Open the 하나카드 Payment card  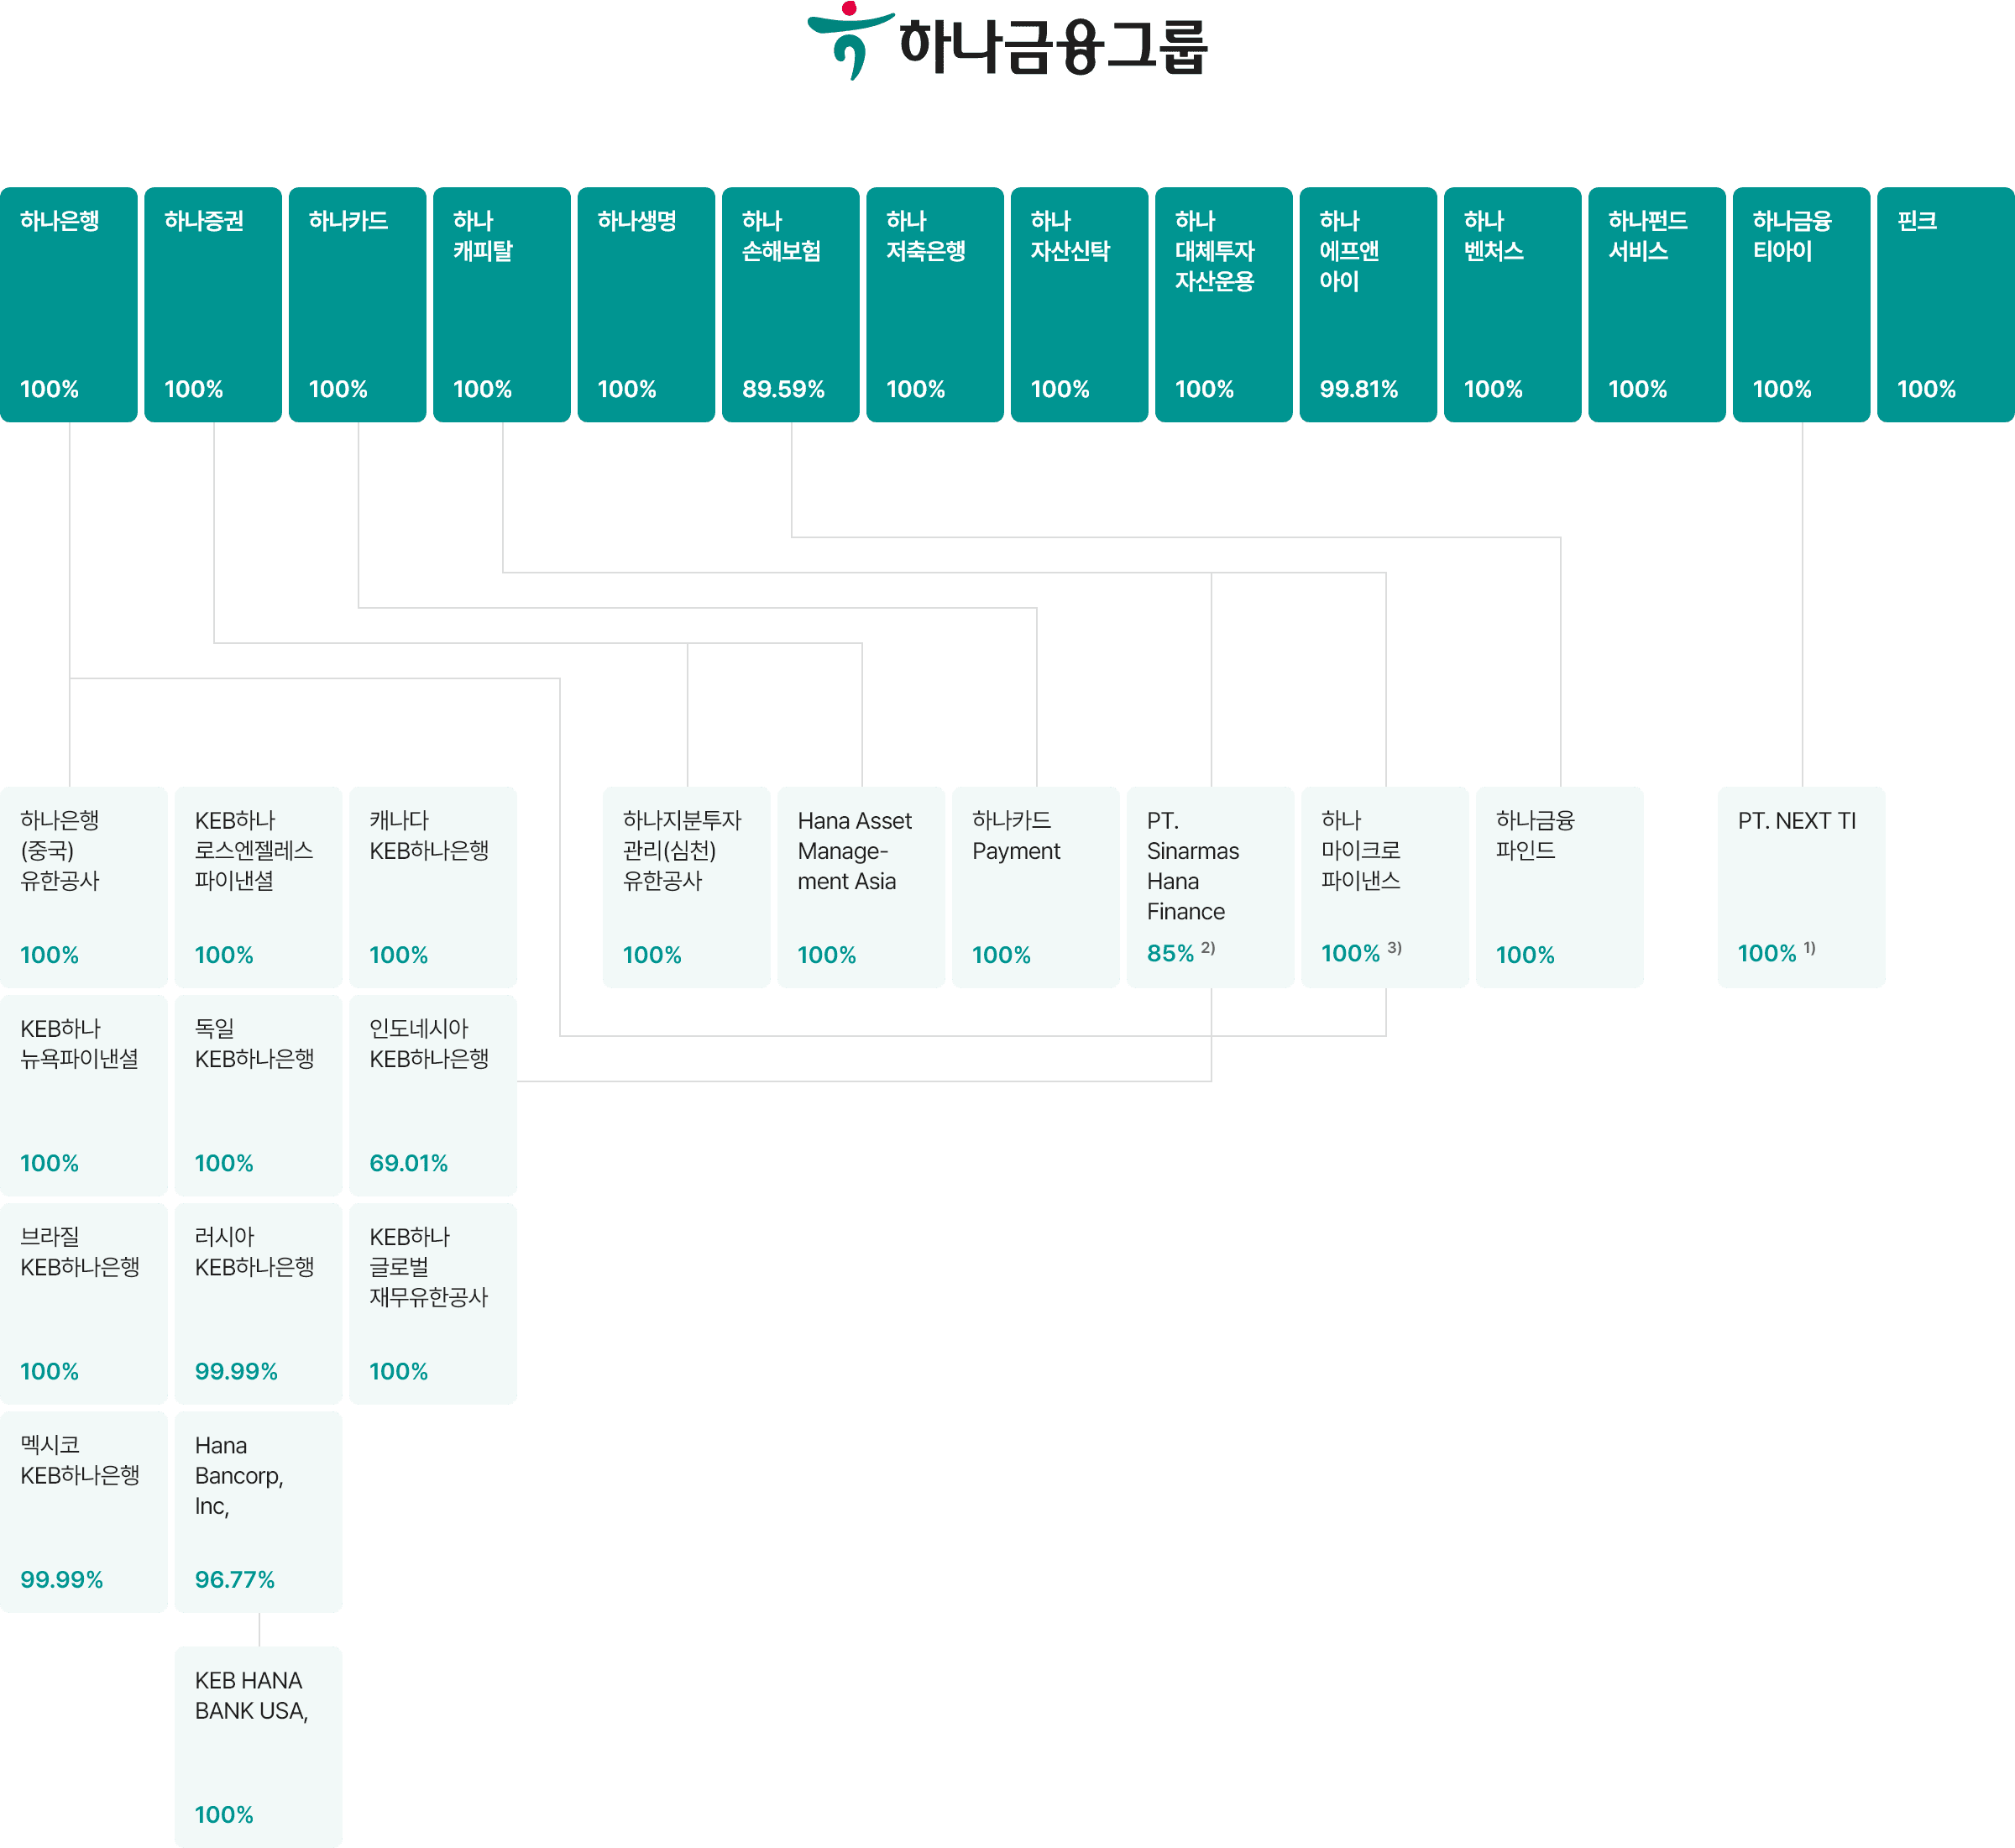click(x=1036, y=887)
